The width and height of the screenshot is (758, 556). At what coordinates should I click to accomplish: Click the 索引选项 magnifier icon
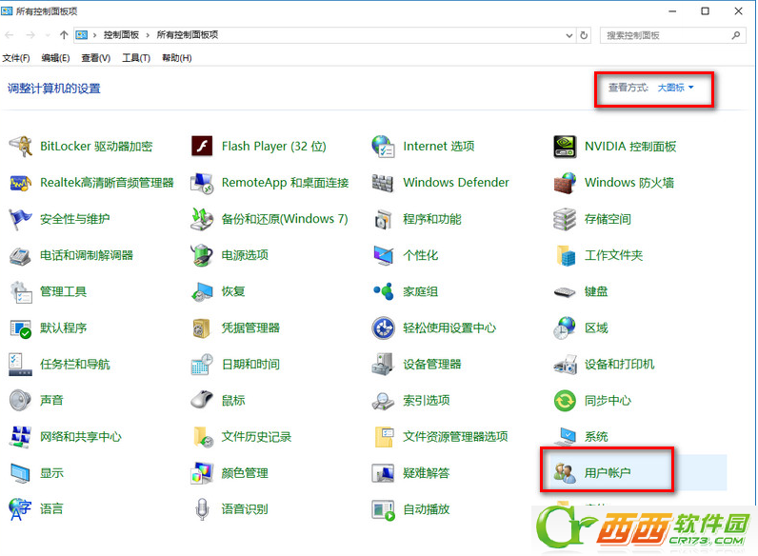[383, 401]
